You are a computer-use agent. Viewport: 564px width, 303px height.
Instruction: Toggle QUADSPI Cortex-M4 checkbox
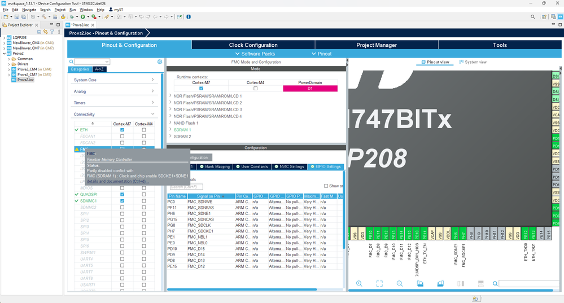tap(144, 195)
